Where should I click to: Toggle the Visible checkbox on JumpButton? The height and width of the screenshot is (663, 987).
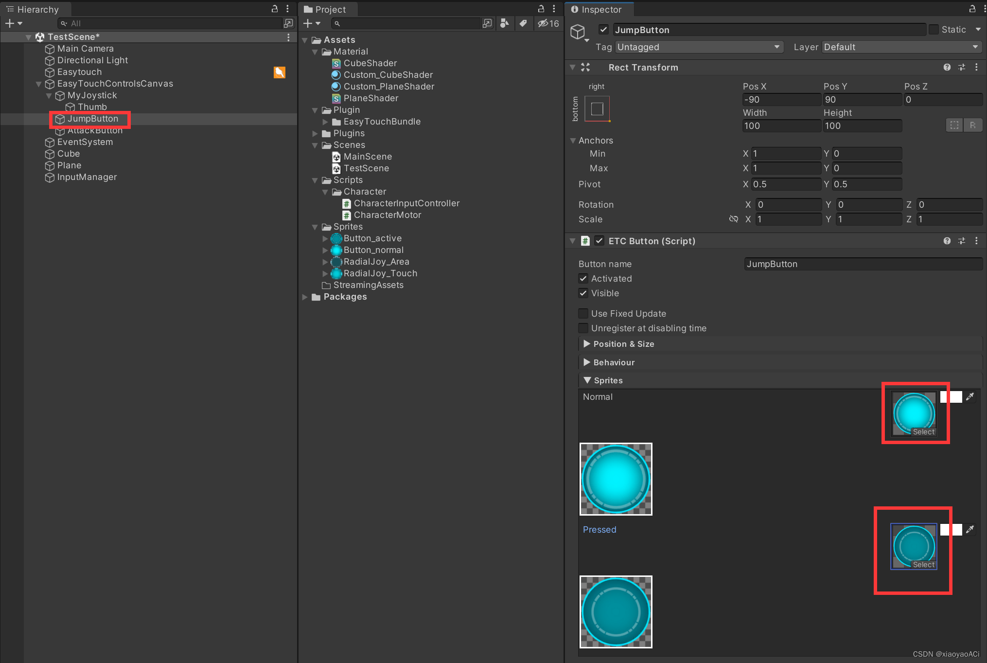[582, 292]
